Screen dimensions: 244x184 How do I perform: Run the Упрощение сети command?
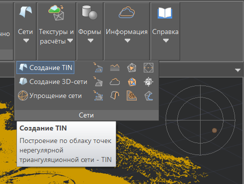click(x=50, y=95)
